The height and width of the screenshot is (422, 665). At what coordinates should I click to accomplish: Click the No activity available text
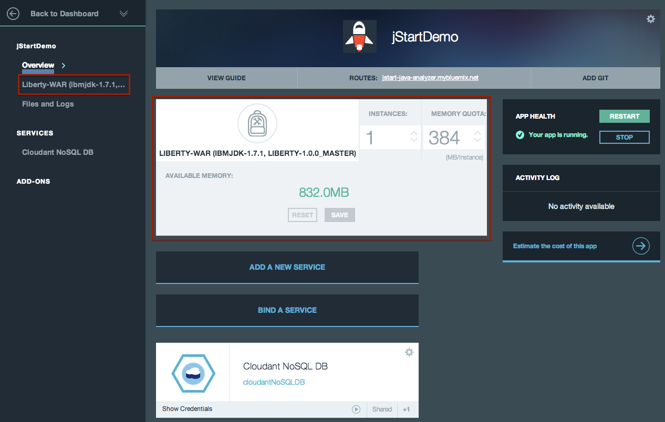(x=581, y=206)
